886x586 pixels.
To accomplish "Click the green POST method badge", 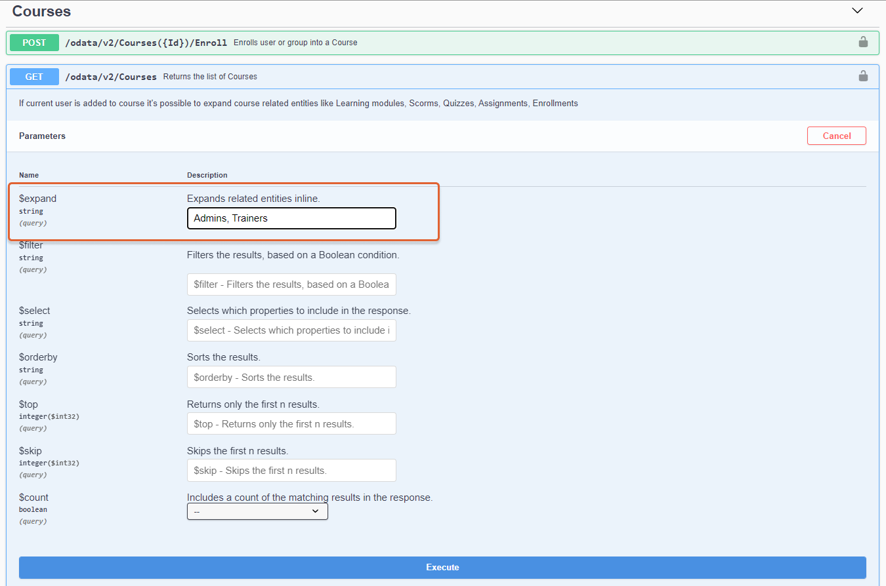I will pos(34,43).
